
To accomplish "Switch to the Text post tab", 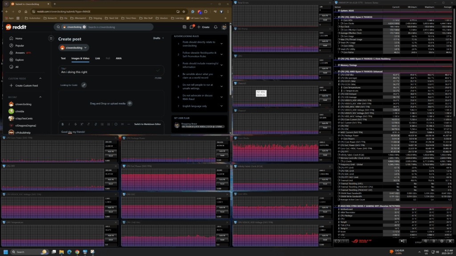I will 63,58.
